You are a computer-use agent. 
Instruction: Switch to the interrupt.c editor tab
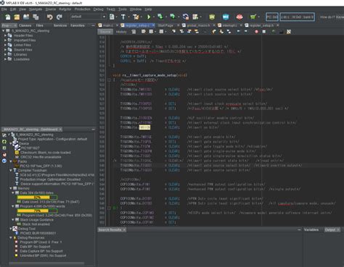pos(230,25)
